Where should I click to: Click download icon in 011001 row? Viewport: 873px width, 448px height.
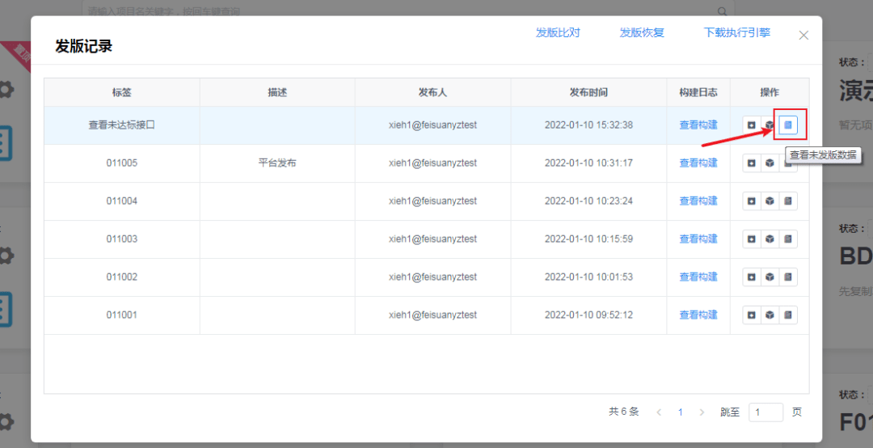(751, 315)
